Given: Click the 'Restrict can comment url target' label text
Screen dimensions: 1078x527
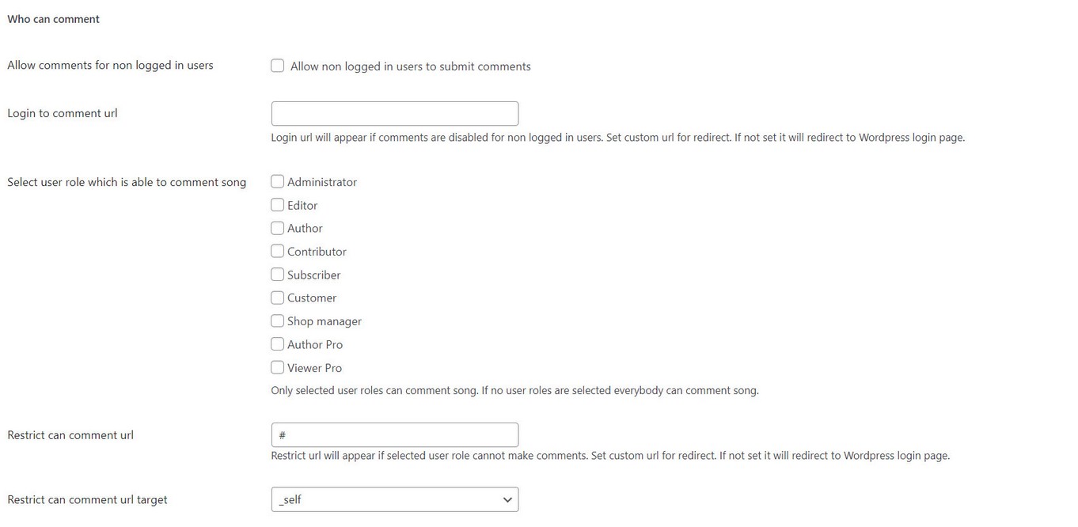Looking at the screenshot, I should coord(87,499).
